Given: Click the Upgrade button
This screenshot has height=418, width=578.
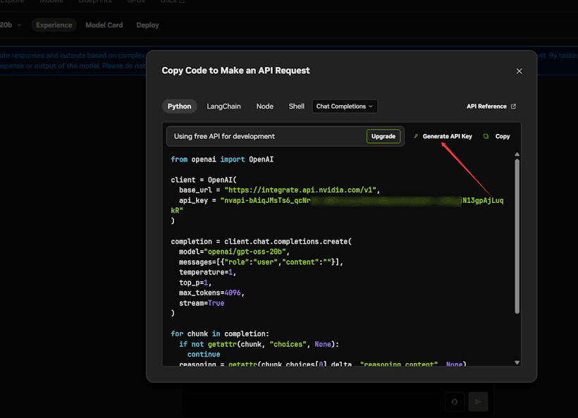Looking at the screenshot, I should point(383,136).
